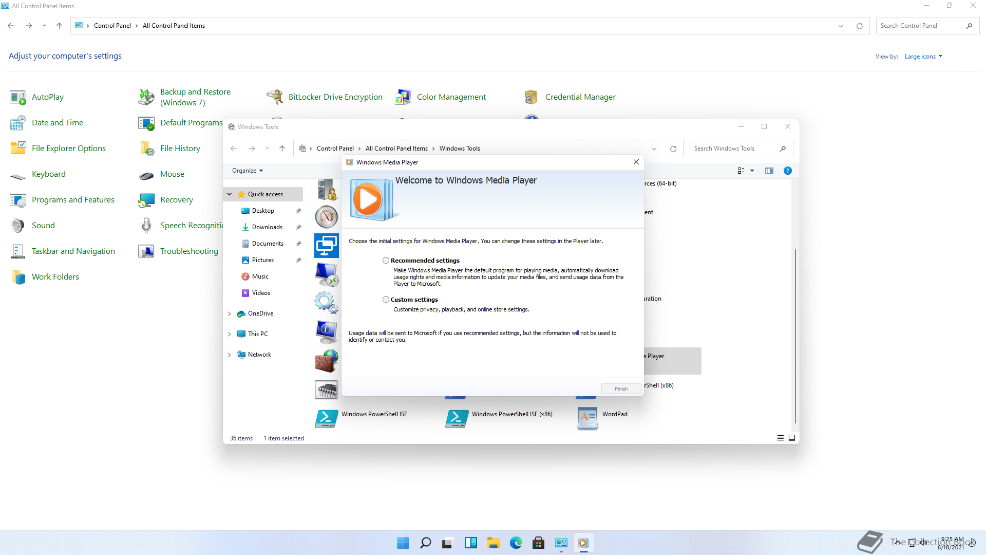Select Documents in Quick access

pos(268,244)
